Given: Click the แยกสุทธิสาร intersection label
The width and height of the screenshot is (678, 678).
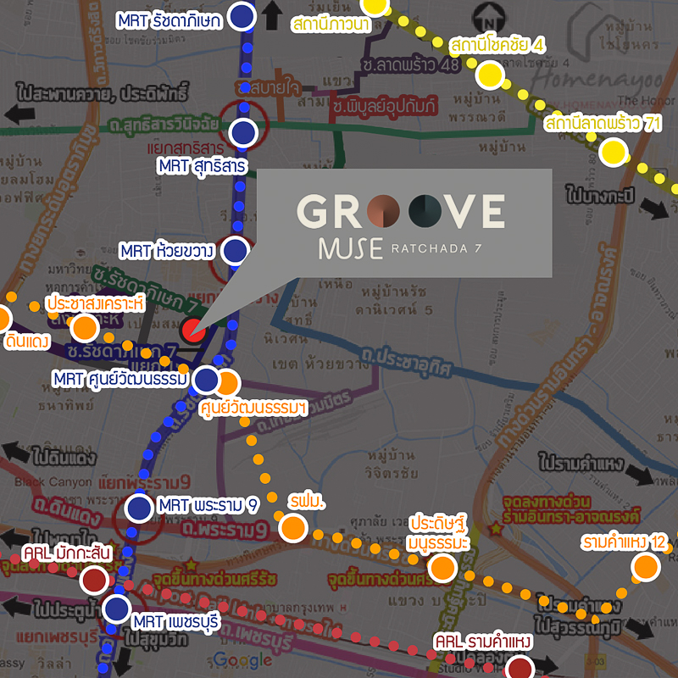Looking at the screenshot, I should 186,149.
